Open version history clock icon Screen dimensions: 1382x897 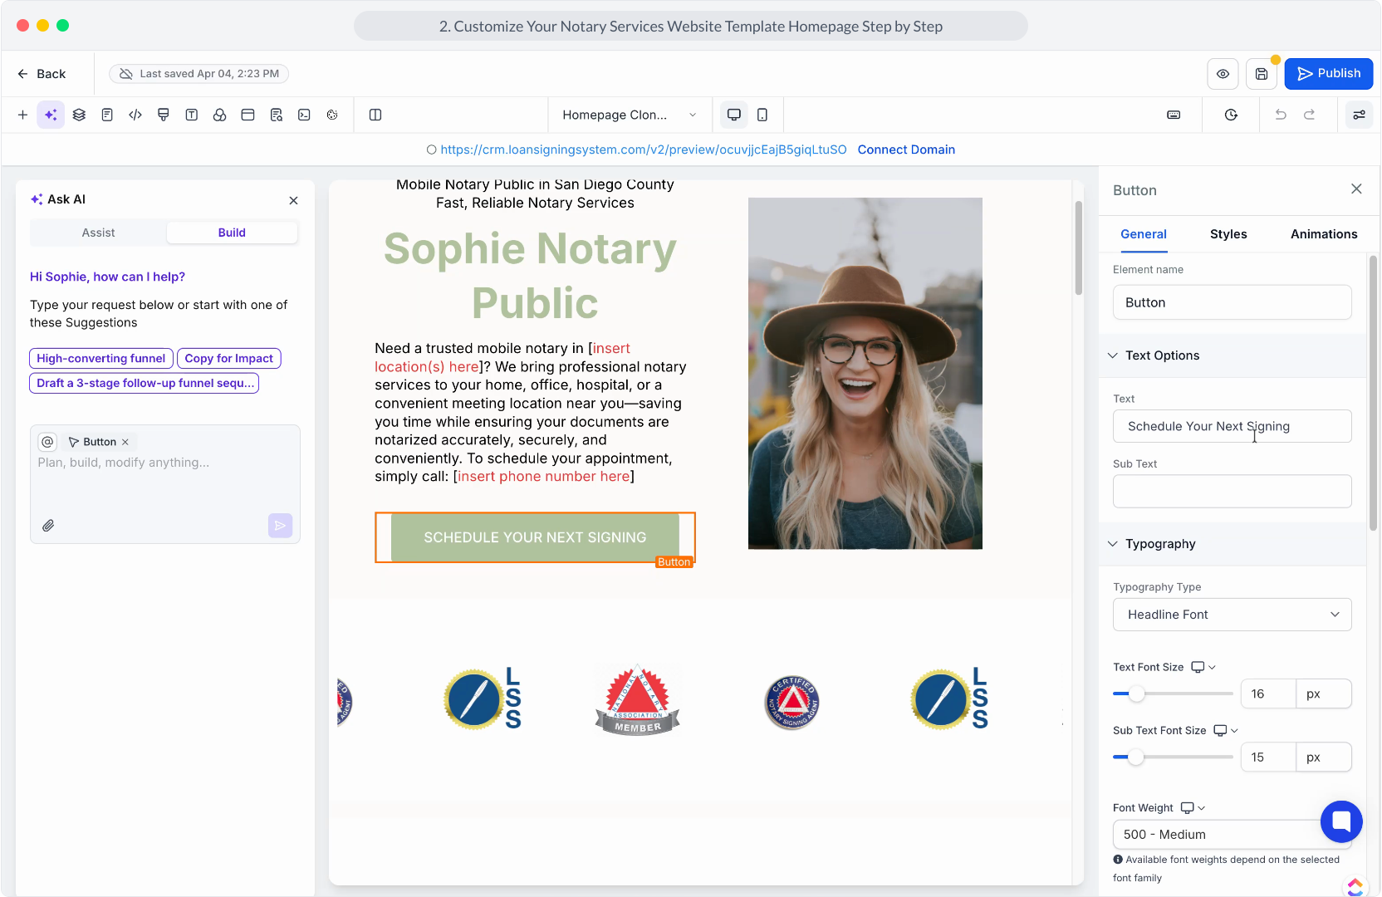tap(1231, 115)
